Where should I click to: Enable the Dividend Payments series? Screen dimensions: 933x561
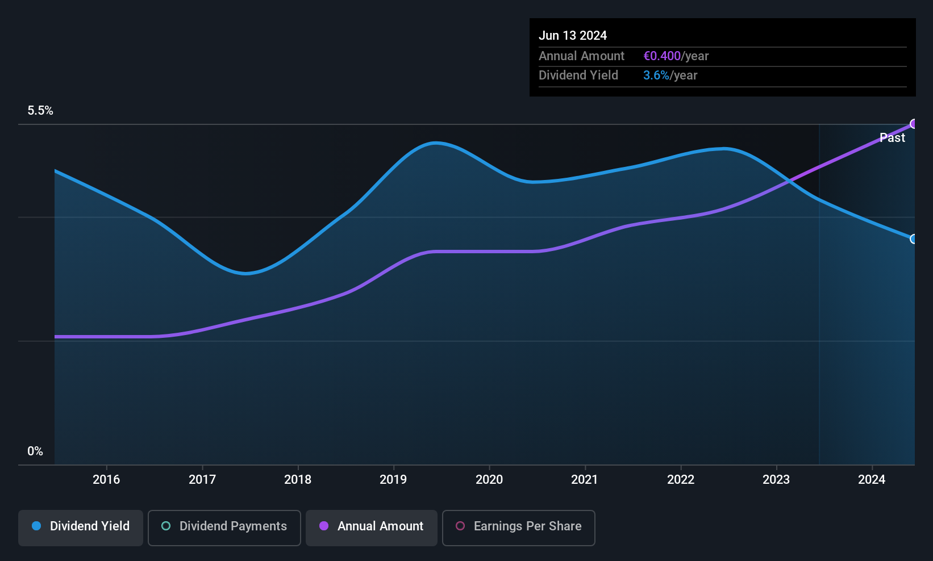(224, 527)
